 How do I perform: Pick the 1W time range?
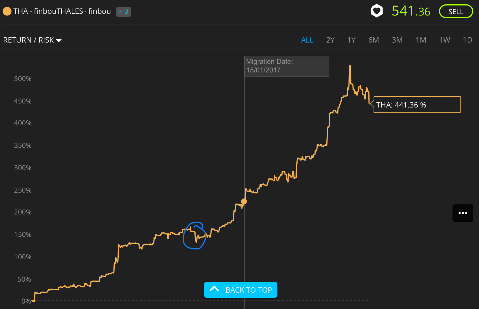coord(444,40)
